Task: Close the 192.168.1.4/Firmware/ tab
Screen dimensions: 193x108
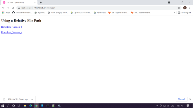Action: pos(35,2)
